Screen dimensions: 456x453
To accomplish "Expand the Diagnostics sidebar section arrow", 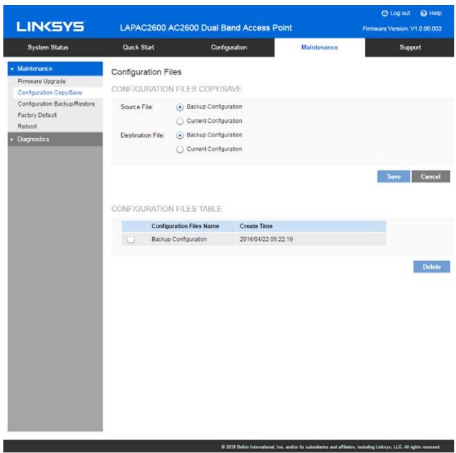I will (12, 139).
